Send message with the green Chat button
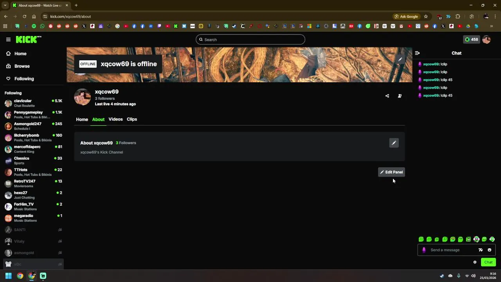The width and height of the screenshot is (501, 282). click(x=488, y=262)
